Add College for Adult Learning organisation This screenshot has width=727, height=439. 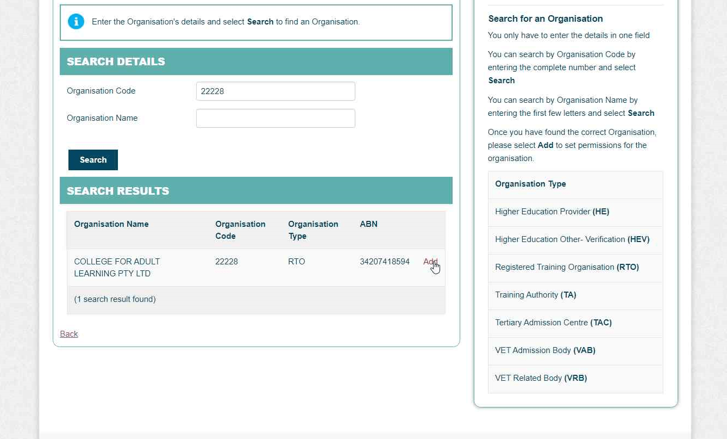[430, 262]
